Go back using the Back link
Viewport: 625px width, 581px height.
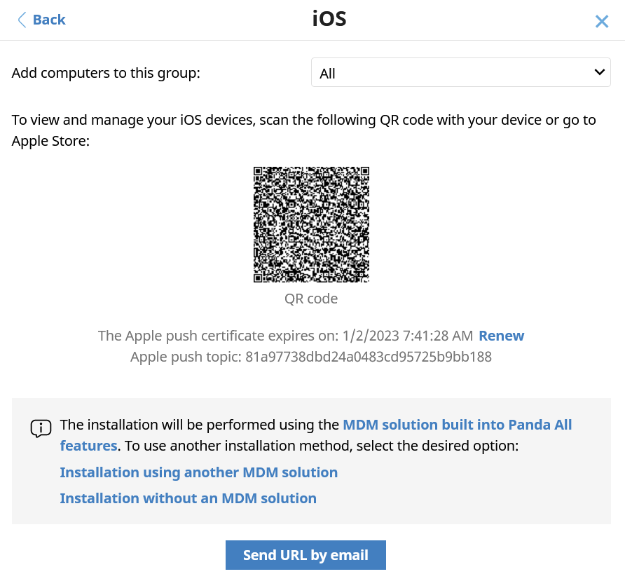41,20
